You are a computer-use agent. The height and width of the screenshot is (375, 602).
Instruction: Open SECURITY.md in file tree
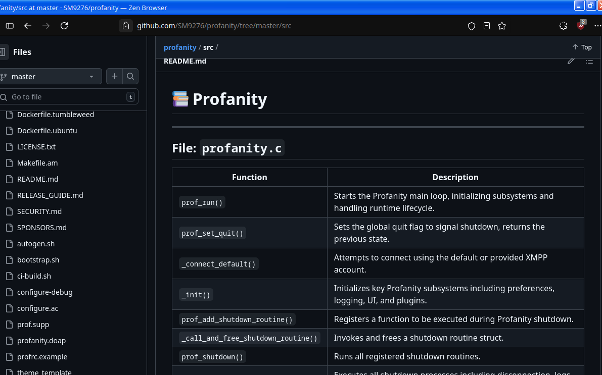[39, 211]
